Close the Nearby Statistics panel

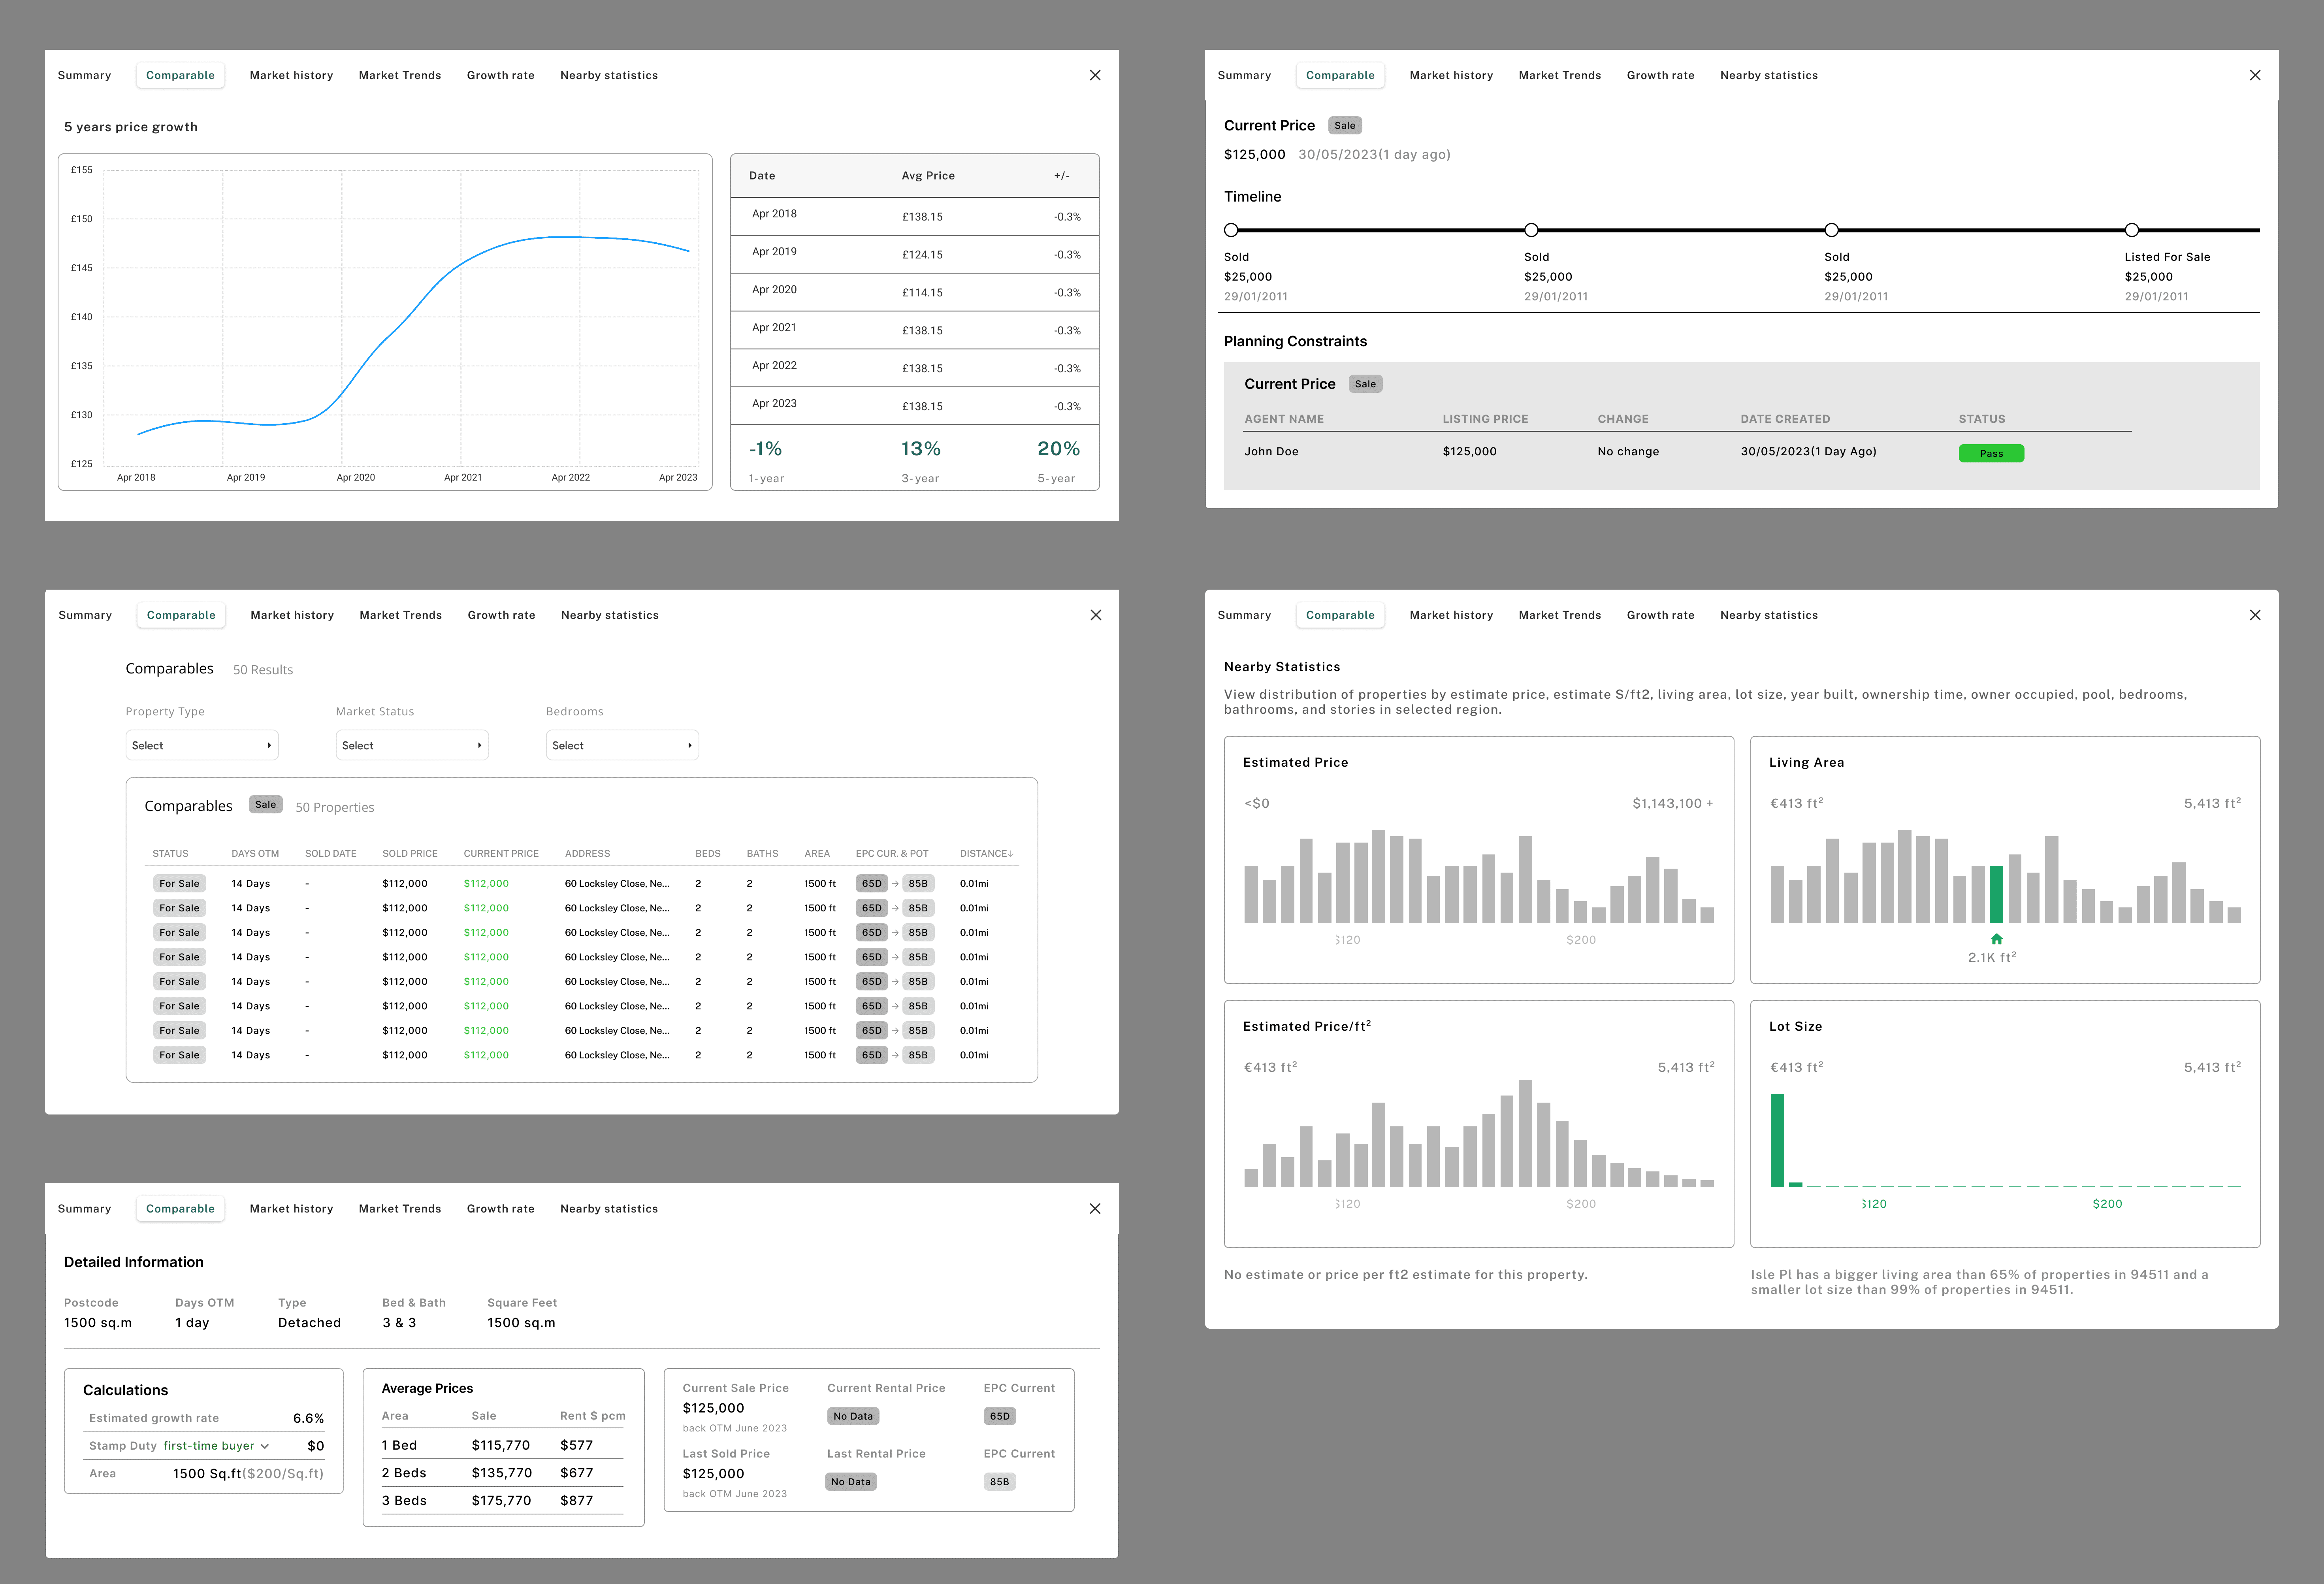(x=2255, y=615)
